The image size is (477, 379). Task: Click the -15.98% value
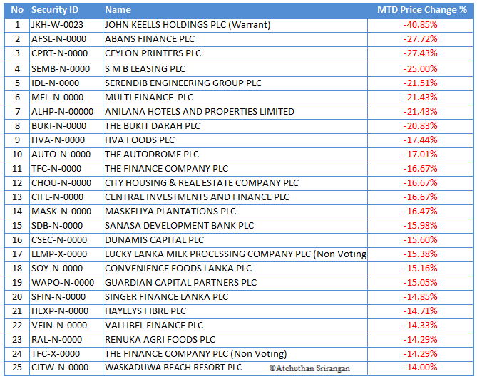421,226
